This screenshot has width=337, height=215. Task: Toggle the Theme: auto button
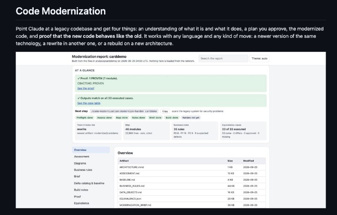click(259, 58)
